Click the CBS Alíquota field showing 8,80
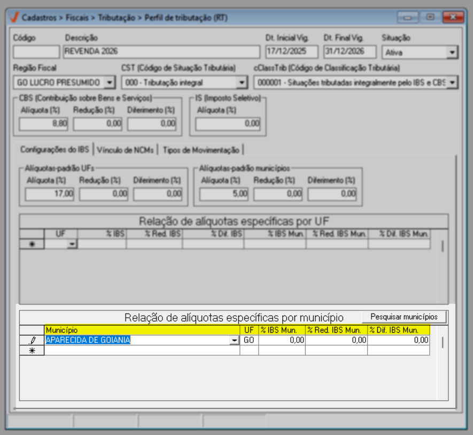 coord(44,124)
